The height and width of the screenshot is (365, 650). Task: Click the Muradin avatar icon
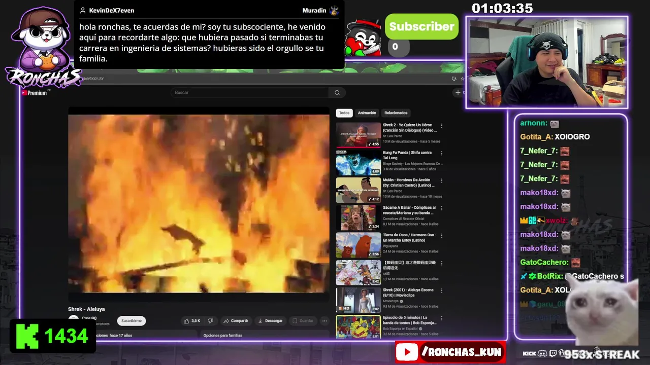[x=334, y=10]
